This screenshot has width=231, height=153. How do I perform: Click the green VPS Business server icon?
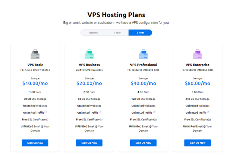pyautogui.click(x=89, y=54)
